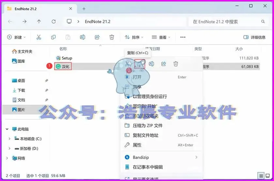The width and height of the screenshot is (274, 181).
Task: Collapse the 此电脑 tree node
Action: click(x=7, y=129)
